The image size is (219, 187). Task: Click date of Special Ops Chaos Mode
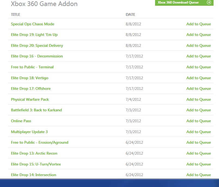(x=133, y=24)
